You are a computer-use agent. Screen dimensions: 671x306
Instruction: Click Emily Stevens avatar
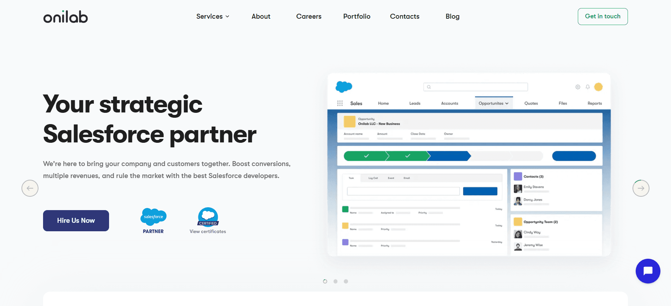518,189
